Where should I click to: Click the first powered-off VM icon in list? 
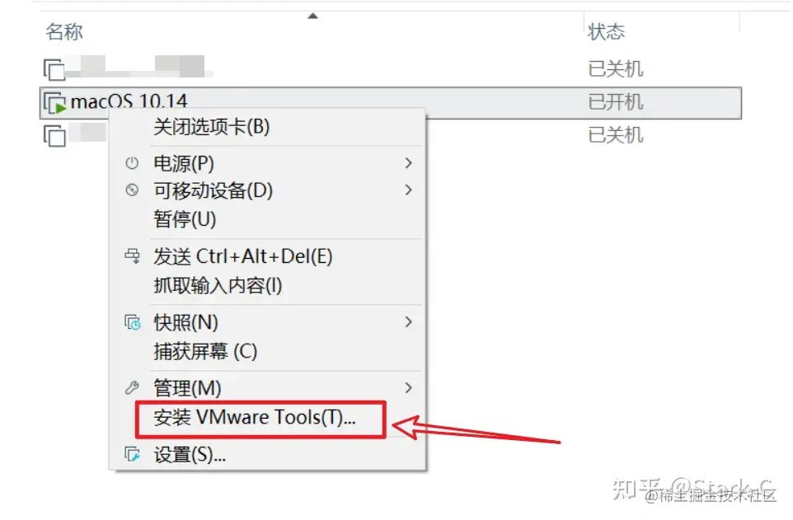[x=54, y=70]
